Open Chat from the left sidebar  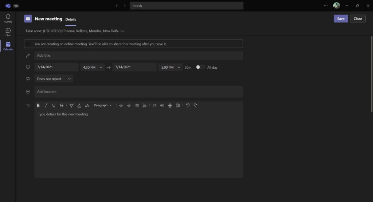pos(8,32)
